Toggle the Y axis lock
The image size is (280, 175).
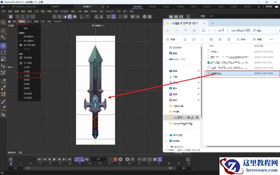coord(23,16)
